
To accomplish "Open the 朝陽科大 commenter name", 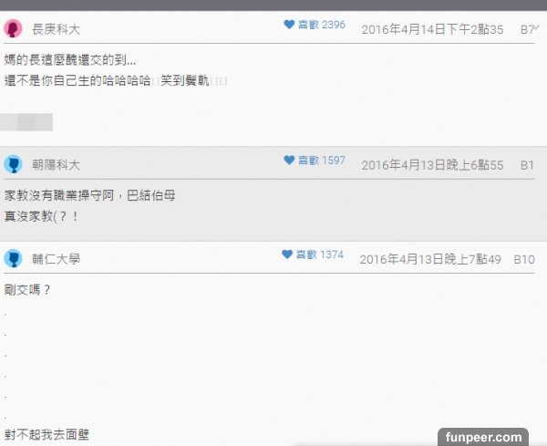I will [57, 165].
